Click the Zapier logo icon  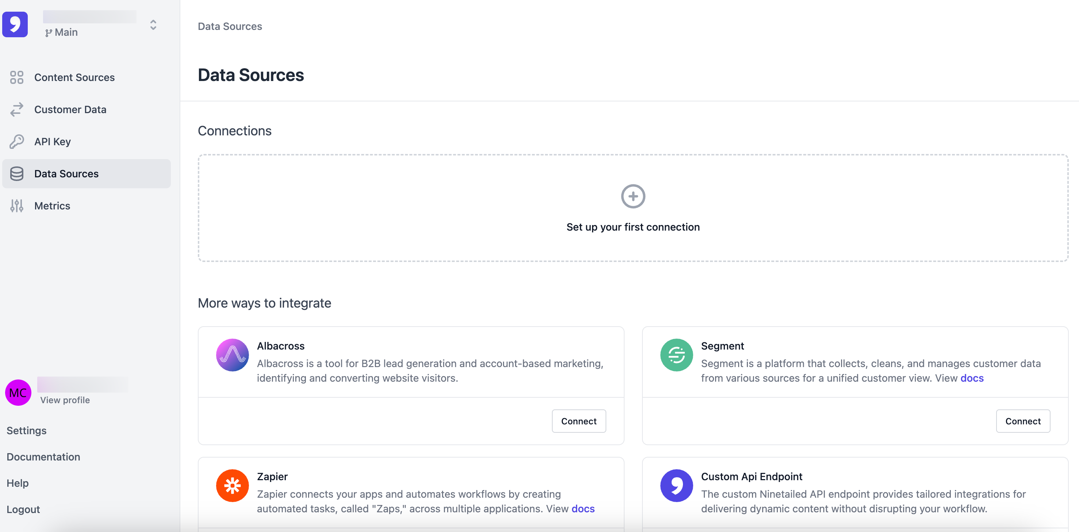click(232, 486)
